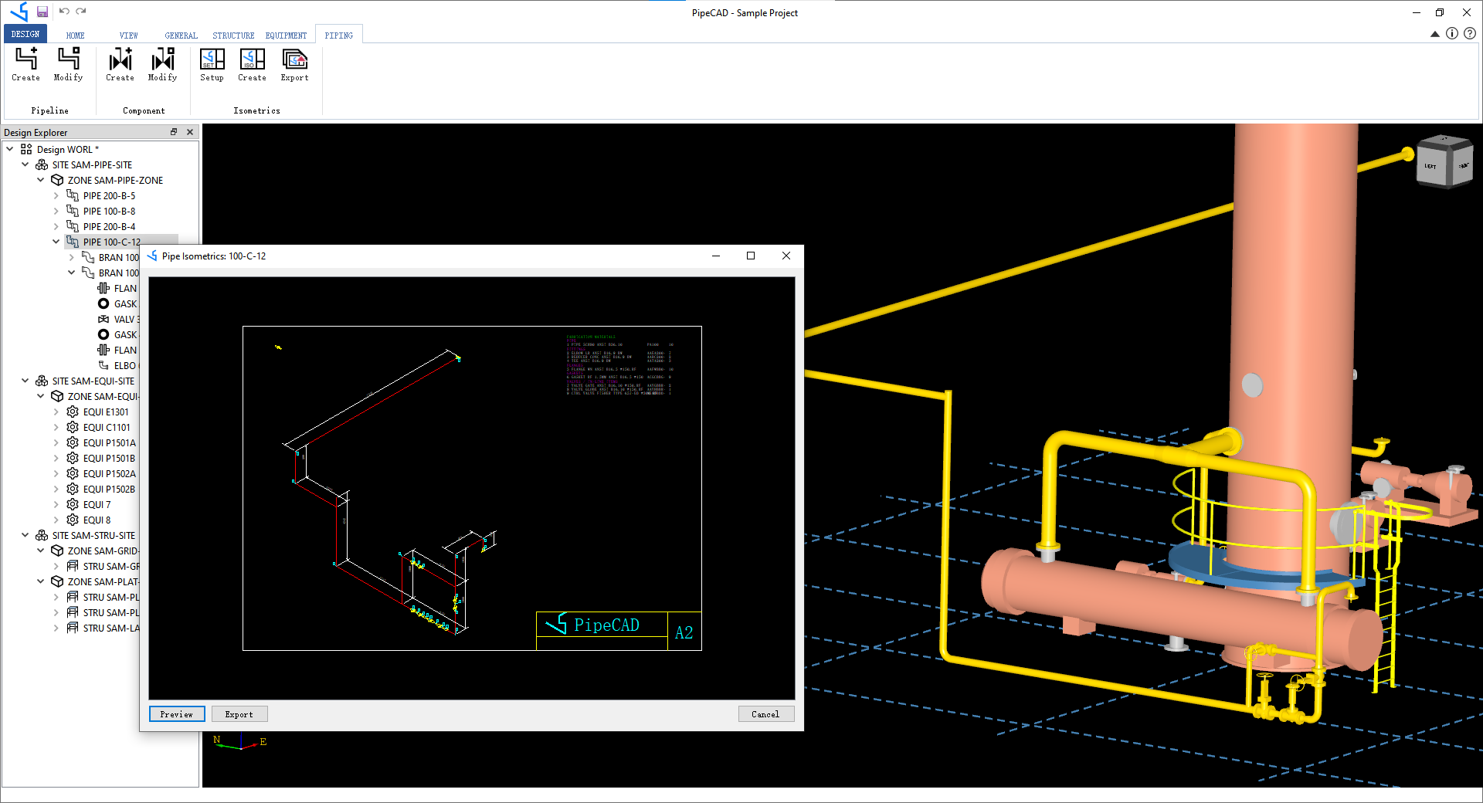This screenshot has width=1483, height=803.
Task: Click the view orientation cube
Action: [x=1444, y=162]
